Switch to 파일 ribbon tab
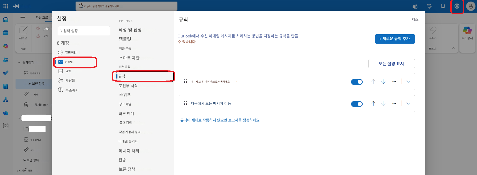This screenshot has width=477, height=175. point(39,18)
